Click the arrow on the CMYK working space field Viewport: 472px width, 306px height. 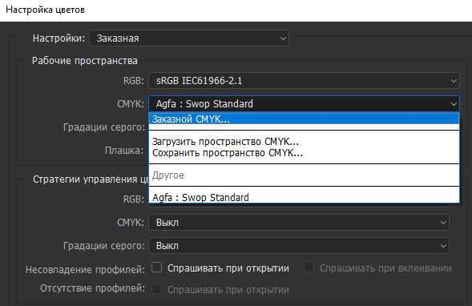[453, 104]
